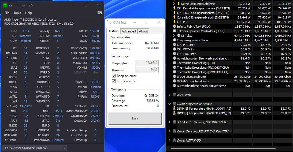
Task: Click the RAM Test title bar icon
Action: point(109,23)
